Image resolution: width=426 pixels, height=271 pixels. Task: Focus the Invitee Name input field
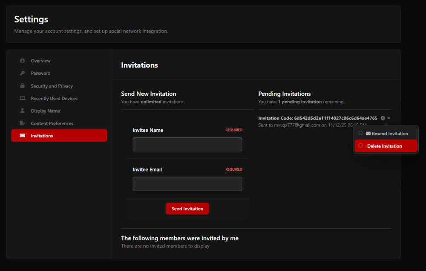[187, 144]
